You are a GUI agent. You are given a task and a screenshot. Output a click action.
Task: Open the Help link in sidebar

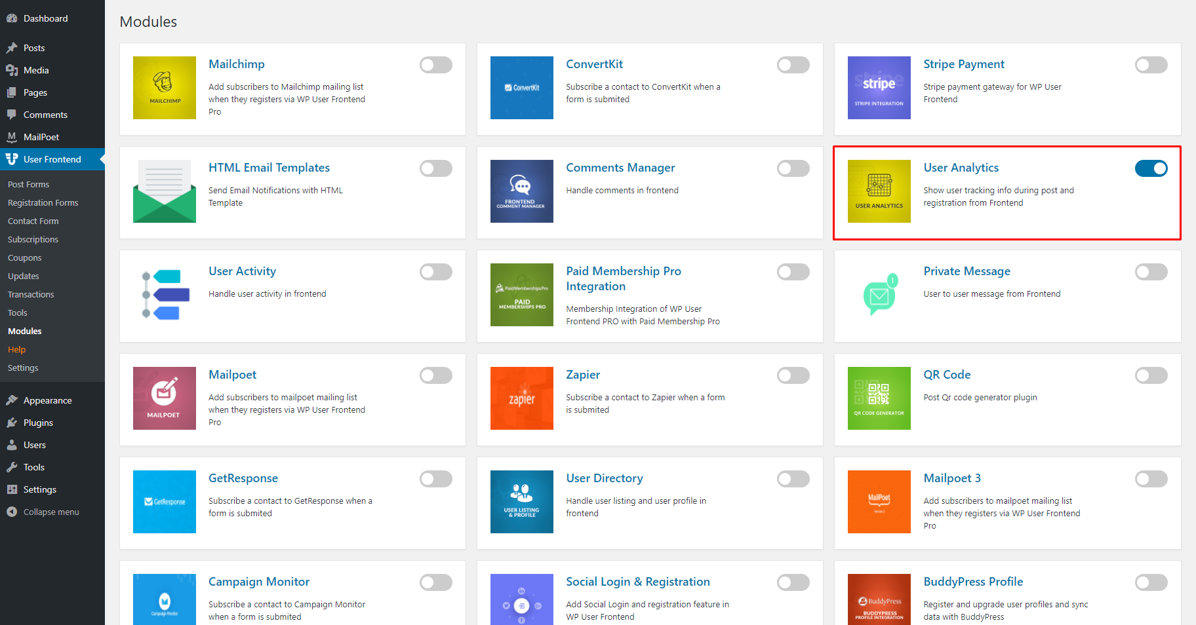tap(16, 349)
